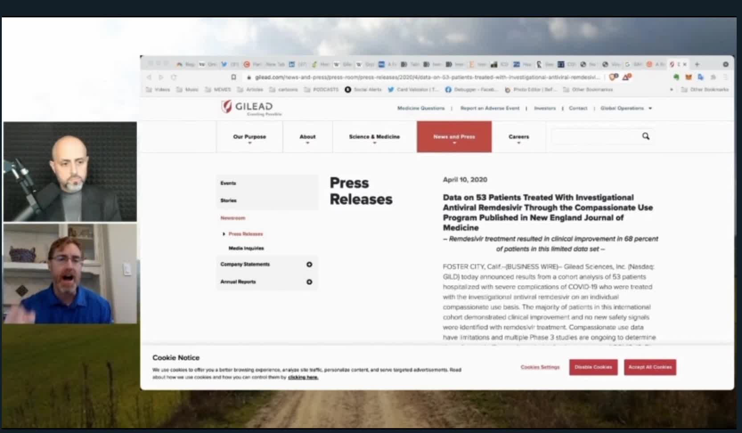The width and height of the screenshot is (742, 433).
Task: Select Stories in the sidebar
Action: [x=228, y=200]
